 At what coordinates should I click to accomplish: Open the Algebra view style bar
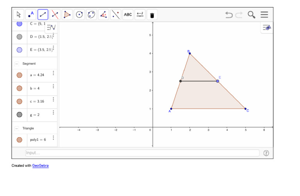point(51,28)
